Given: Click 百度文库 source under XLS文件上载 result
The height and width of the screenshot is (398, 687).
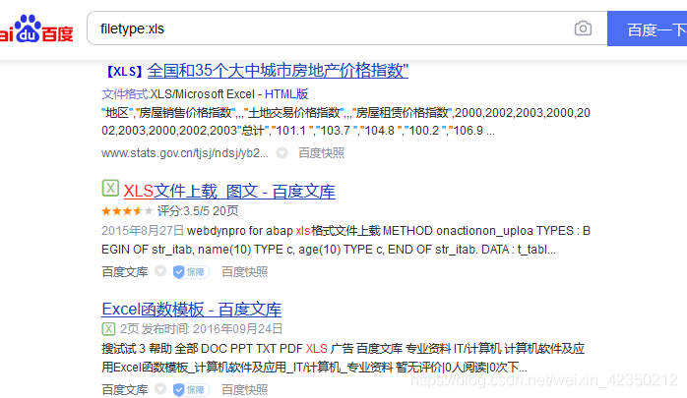Looking at the screenshot, I should pyautogui.click(x=125, y=272).
